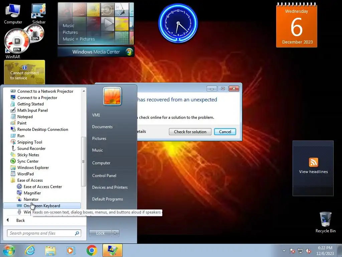Screen dimensions: 342x257
Task: Click weather gadget Cannot connect to service
Action: point(24,72)
